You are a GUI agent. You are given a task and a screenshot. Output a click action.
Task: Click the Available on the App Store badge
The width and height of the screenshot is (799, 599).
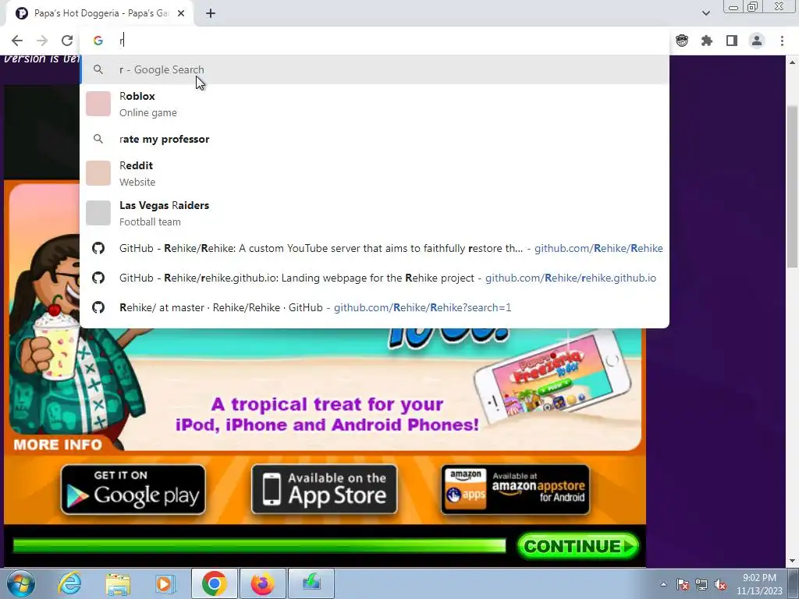click(x=324, y=490)
